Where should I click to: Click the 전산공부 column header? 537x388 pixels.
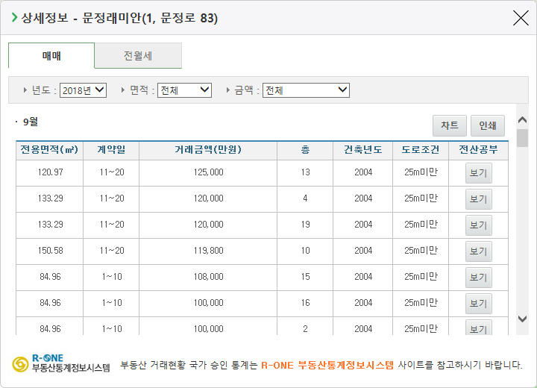click(x=478, y=150)
